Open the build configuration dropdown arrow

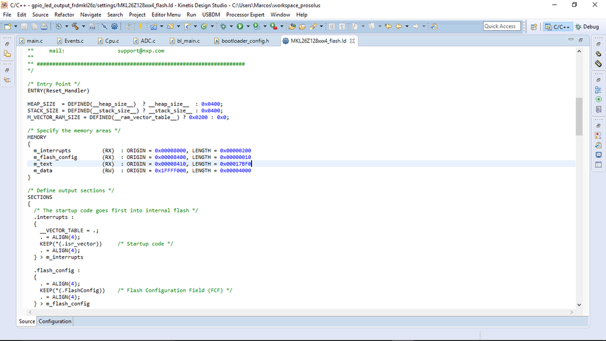point(67,26)
